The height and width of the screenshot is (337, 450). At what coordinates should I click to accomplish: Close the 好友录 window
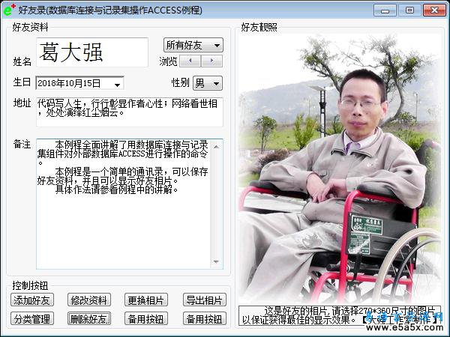click(x=433, y=10)
